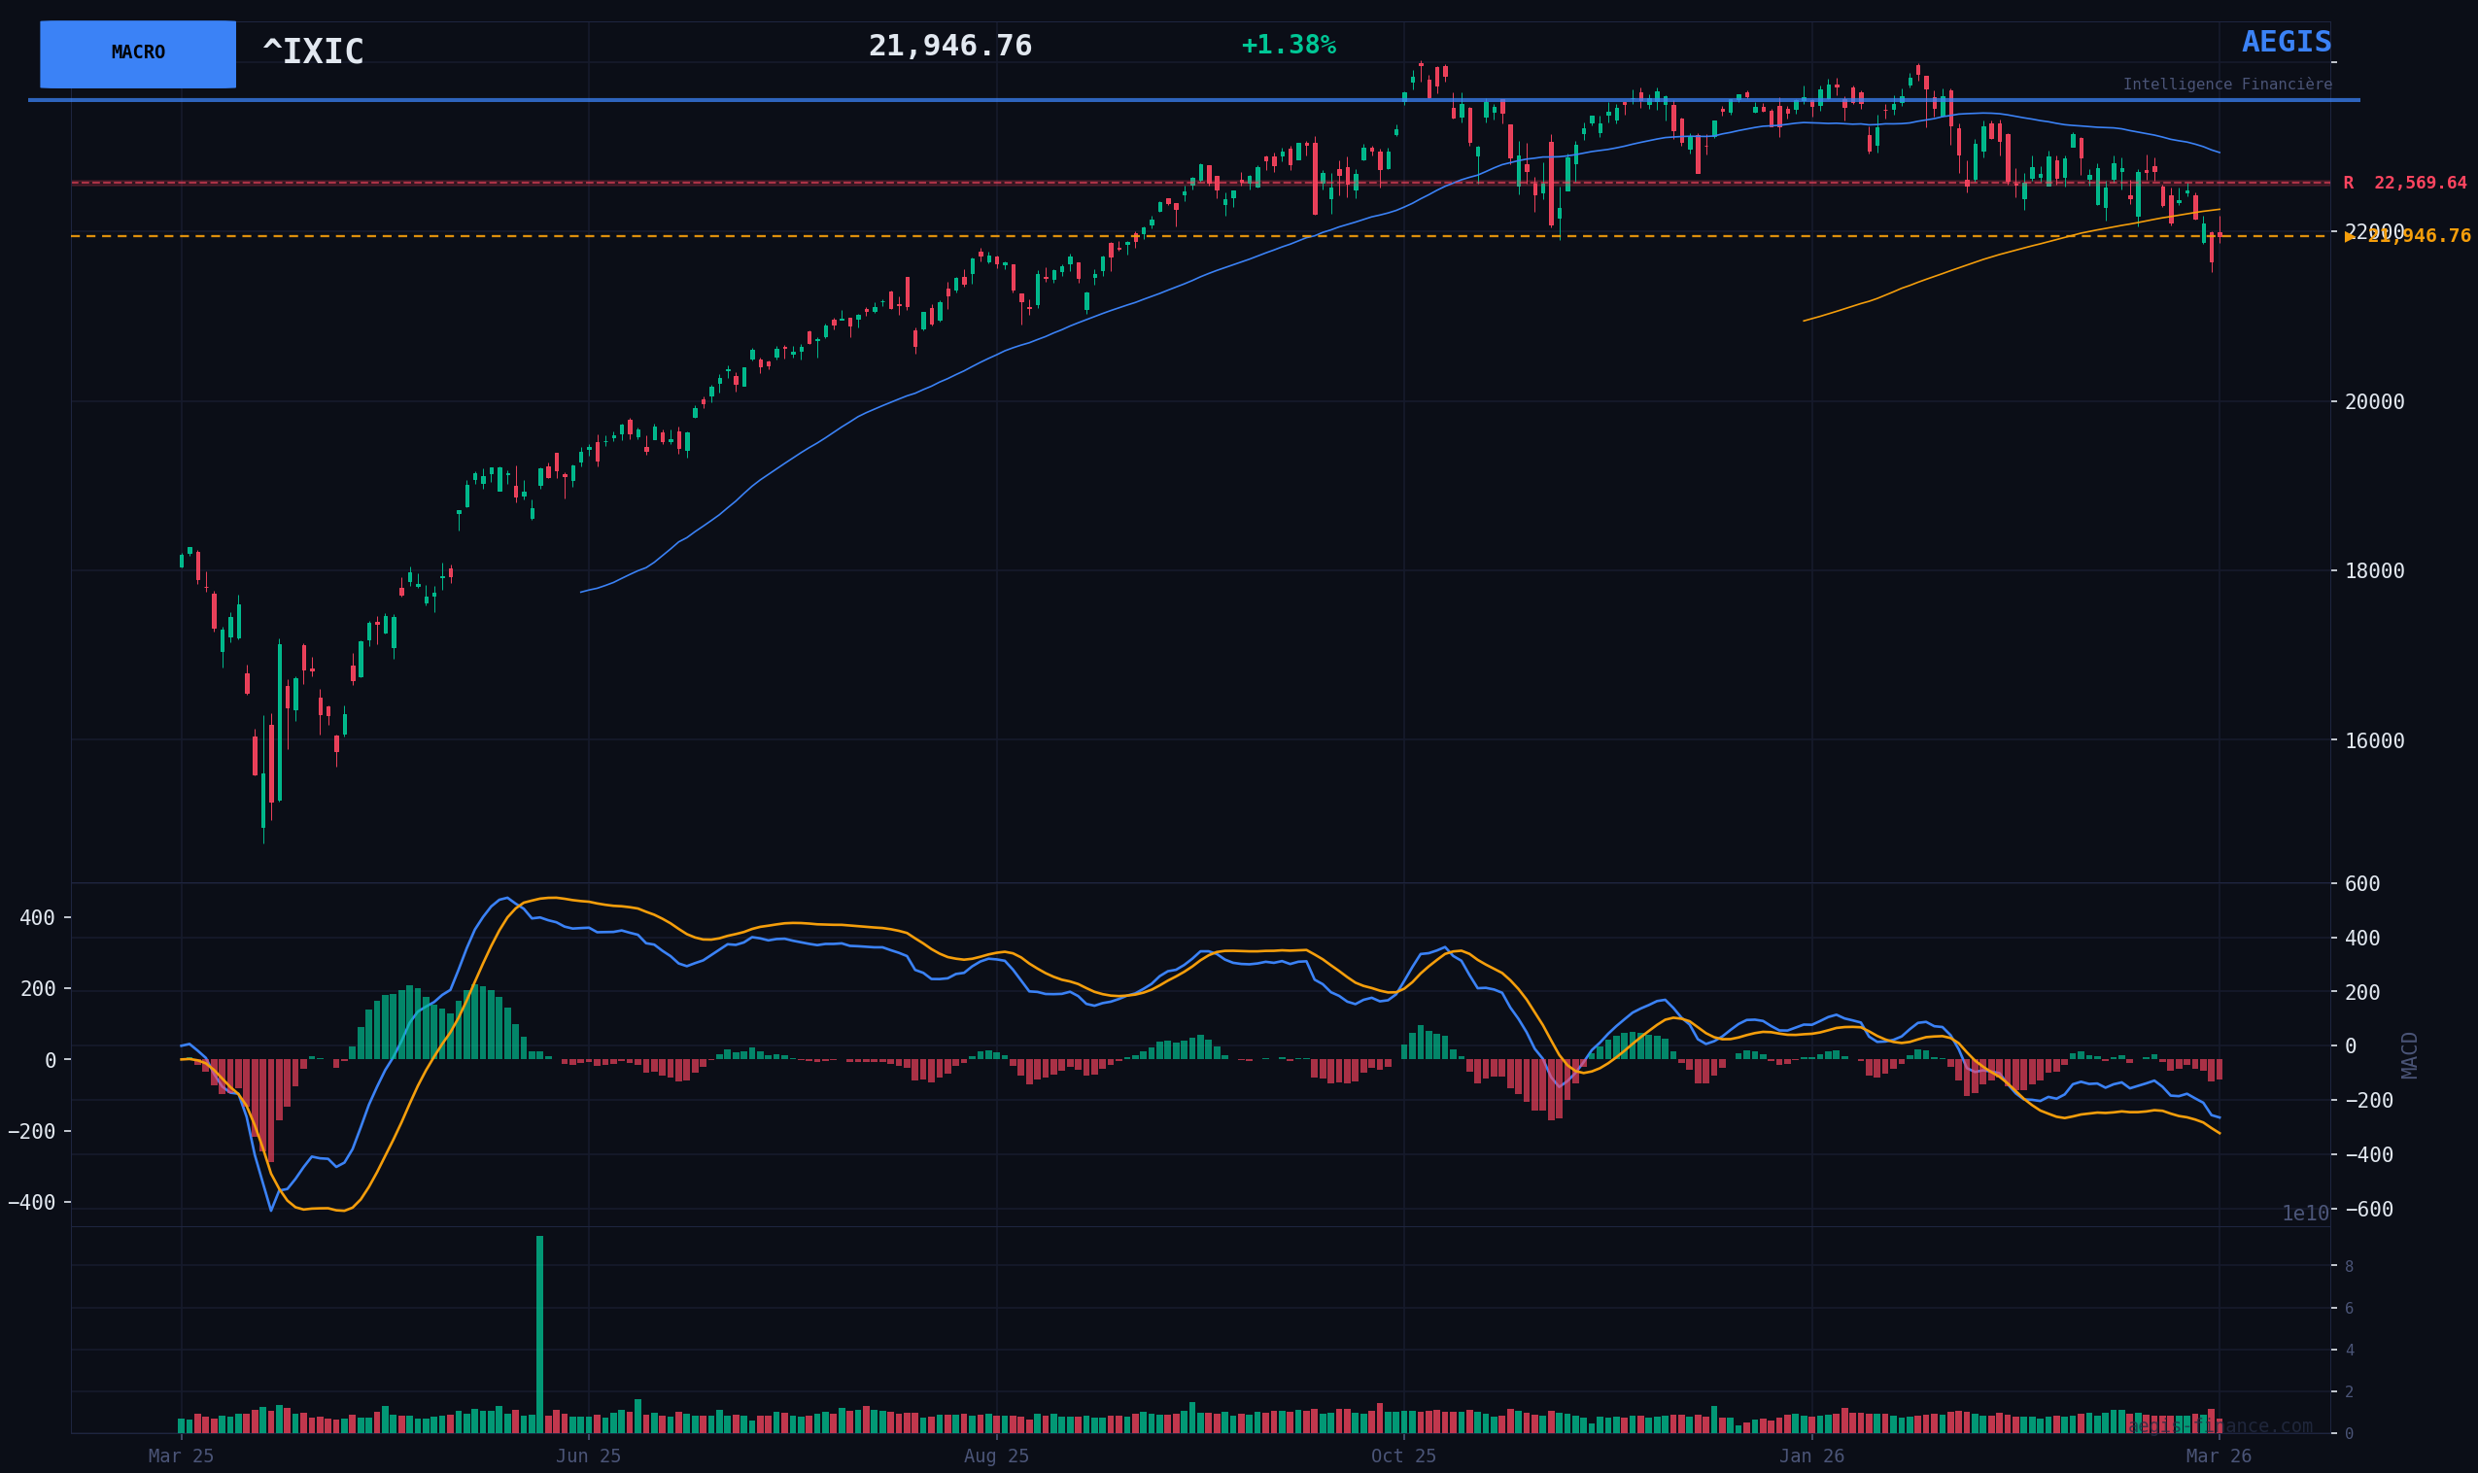This screenshot has width=2478, height=1473.
Task: Click the 1e10 volume scale label
Action: tap(2304, 1214)
